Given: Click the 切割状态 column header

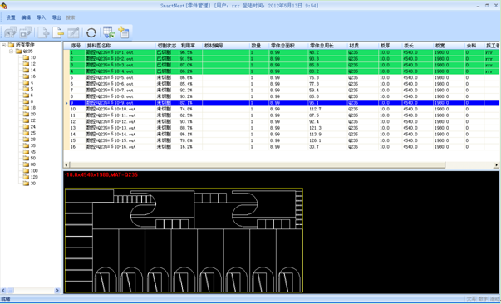Looking at the screenshot, I should tap(167, 46).
